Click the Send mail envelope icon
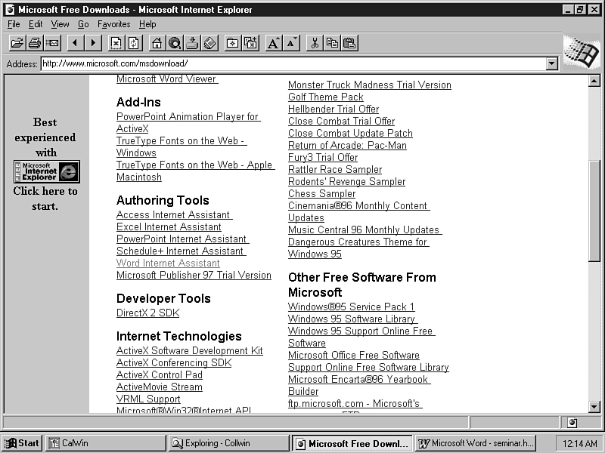605x453 pixels. tap(52, 43)
